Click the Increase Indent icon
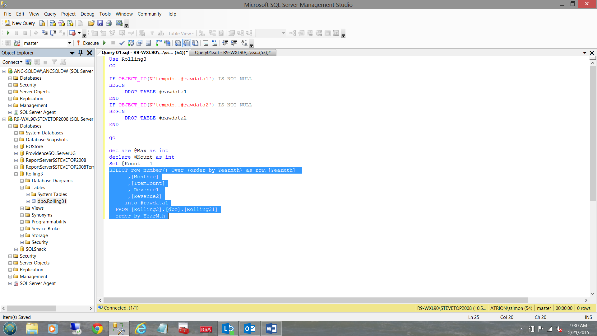 click(x=234, y=43)
